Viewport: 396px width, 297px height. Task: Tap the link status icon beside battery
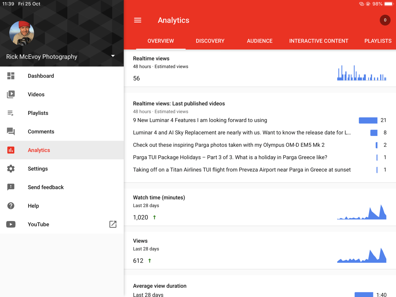point(361,4)
